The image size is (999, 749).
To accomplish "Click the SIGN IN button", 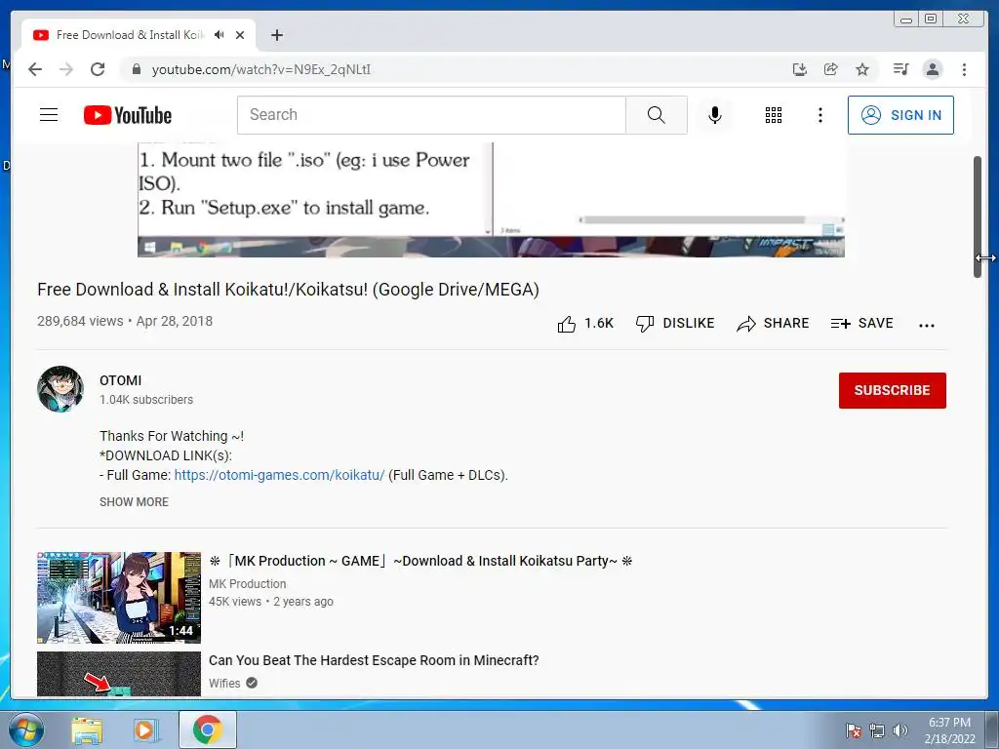I will pyautogui.click(x=900, y=115).
